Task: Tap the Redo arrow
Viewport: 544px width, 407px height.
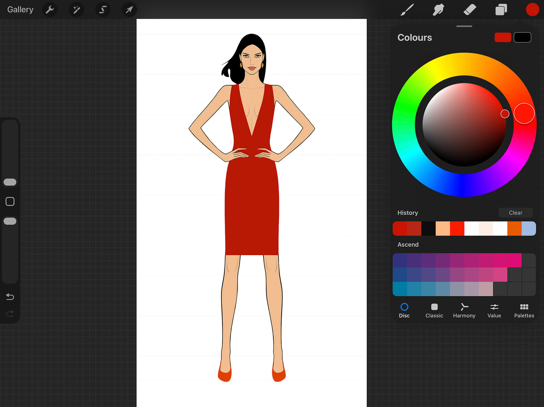Action: click(x=10, y=313)
